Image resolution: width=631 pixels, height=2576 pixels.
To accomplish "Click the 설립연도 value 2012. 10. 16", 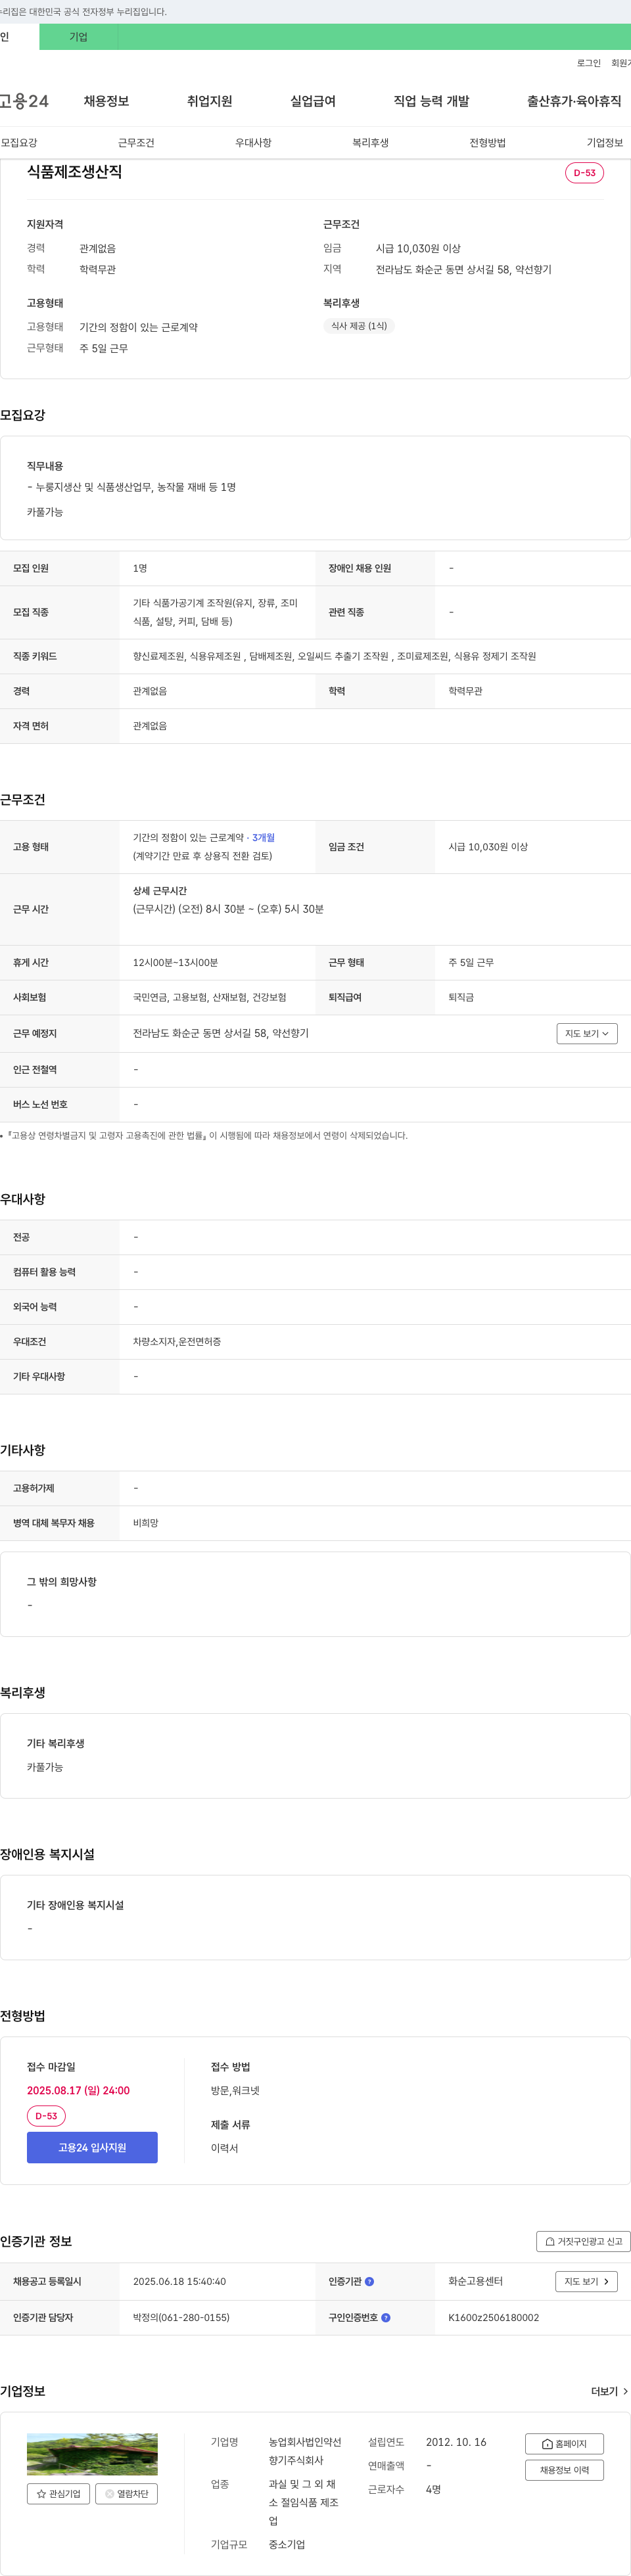I will click(456, 2443).
